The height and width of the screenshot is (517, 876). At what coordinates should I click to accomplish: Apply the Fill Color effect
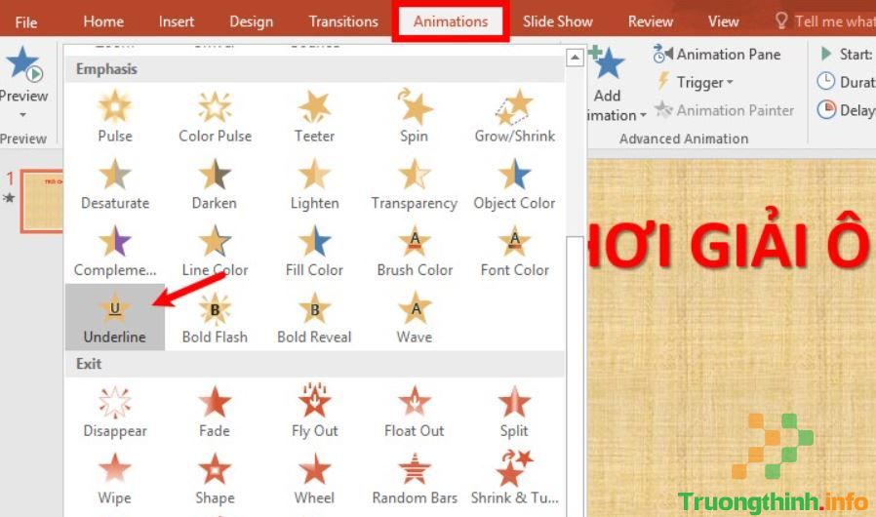pos(314,251)
